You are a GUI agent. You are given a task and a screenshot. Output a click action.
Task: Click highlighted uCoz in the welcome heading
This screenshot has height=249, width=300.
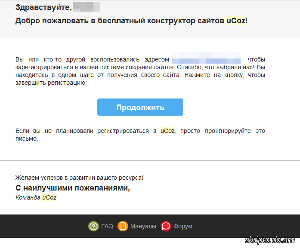pyautogui.click(x=236, y=21)
